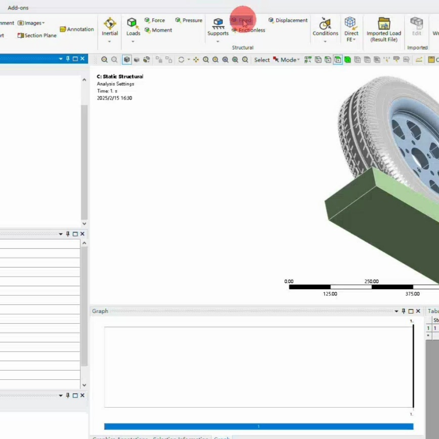Screen dimensions: 439x439
Task: Select the Pan view tool
Action: 196,60
